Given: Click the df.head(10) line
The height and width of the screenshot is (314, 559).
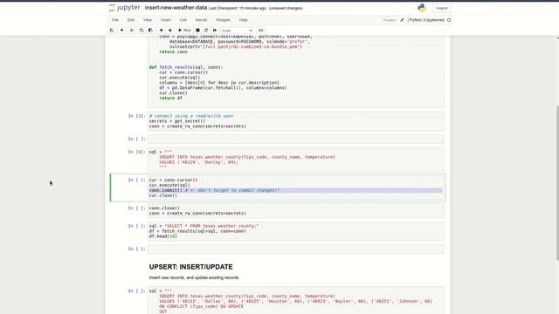Looking at the screenshot, I should tap(163, 236).
